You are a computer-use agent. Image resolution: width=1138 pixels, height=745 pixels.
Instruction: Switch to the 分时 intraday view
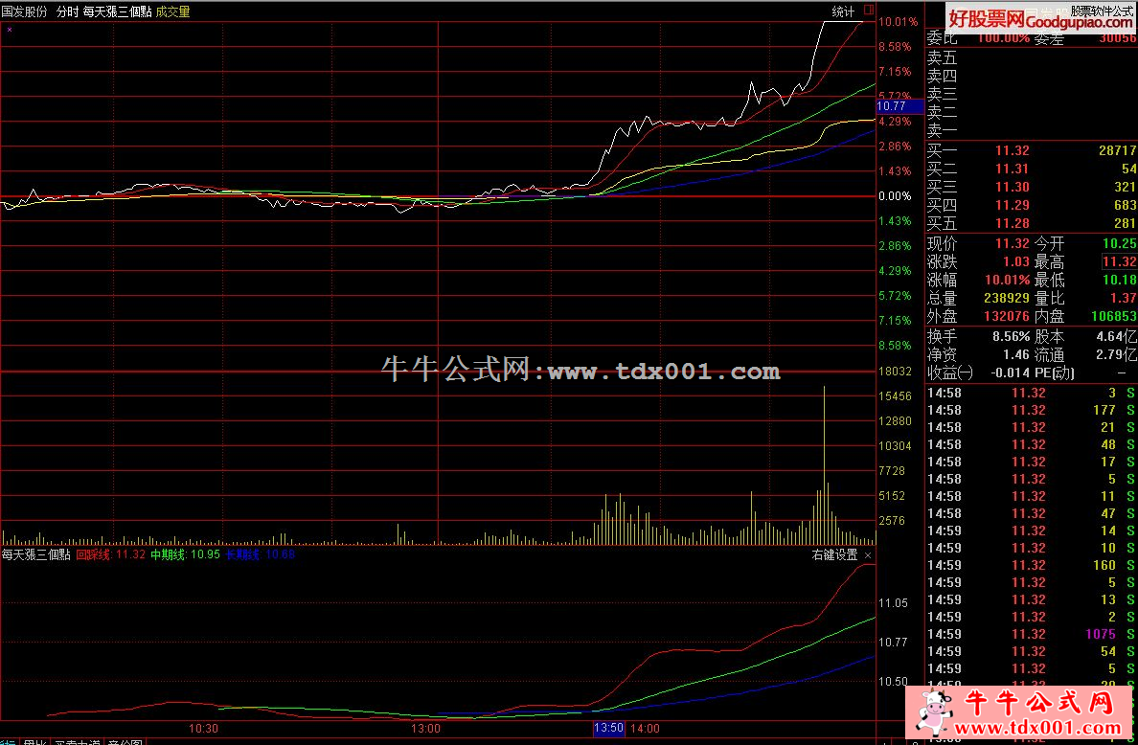pos(67,11)
